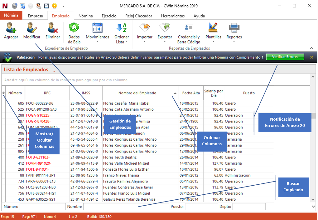318x220 pixels.
Task: Switch to the Herramientas tab
Action: click(x=173, y=16)
